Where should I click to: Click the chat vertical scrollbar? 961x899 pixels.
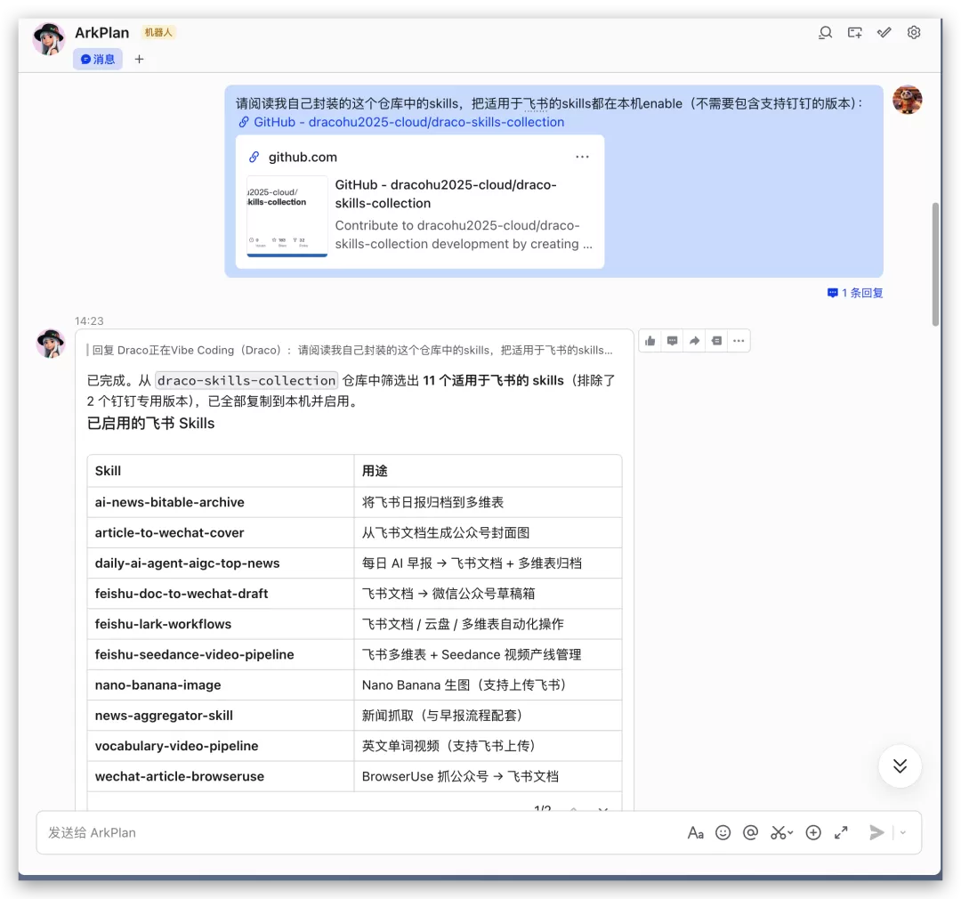[935, 263]
